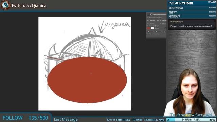This screenshot has height=122, width=217.
Task: Toggle the link width and height icon
Action: (158, 20)
